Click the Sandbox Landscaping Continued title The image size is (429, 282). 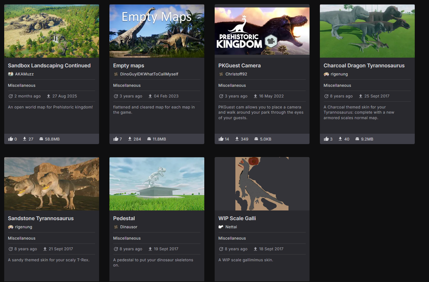(x=49, y=65)
